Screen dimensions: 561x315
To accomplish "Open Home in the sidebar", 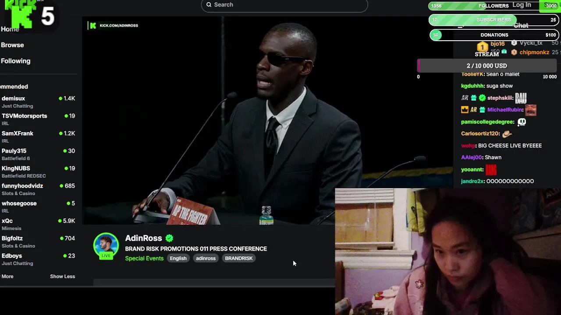I will (10, 29).
